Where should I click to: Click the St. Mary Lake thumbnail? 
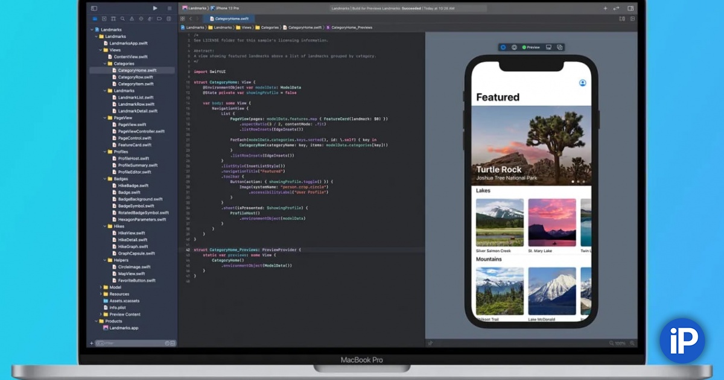coord(551,223)
